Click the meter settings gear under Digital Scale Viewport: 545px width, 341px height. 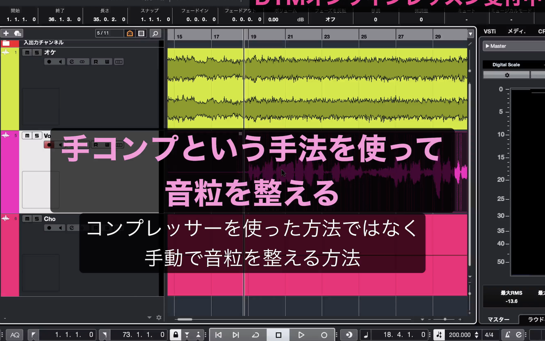coord(507,75)
